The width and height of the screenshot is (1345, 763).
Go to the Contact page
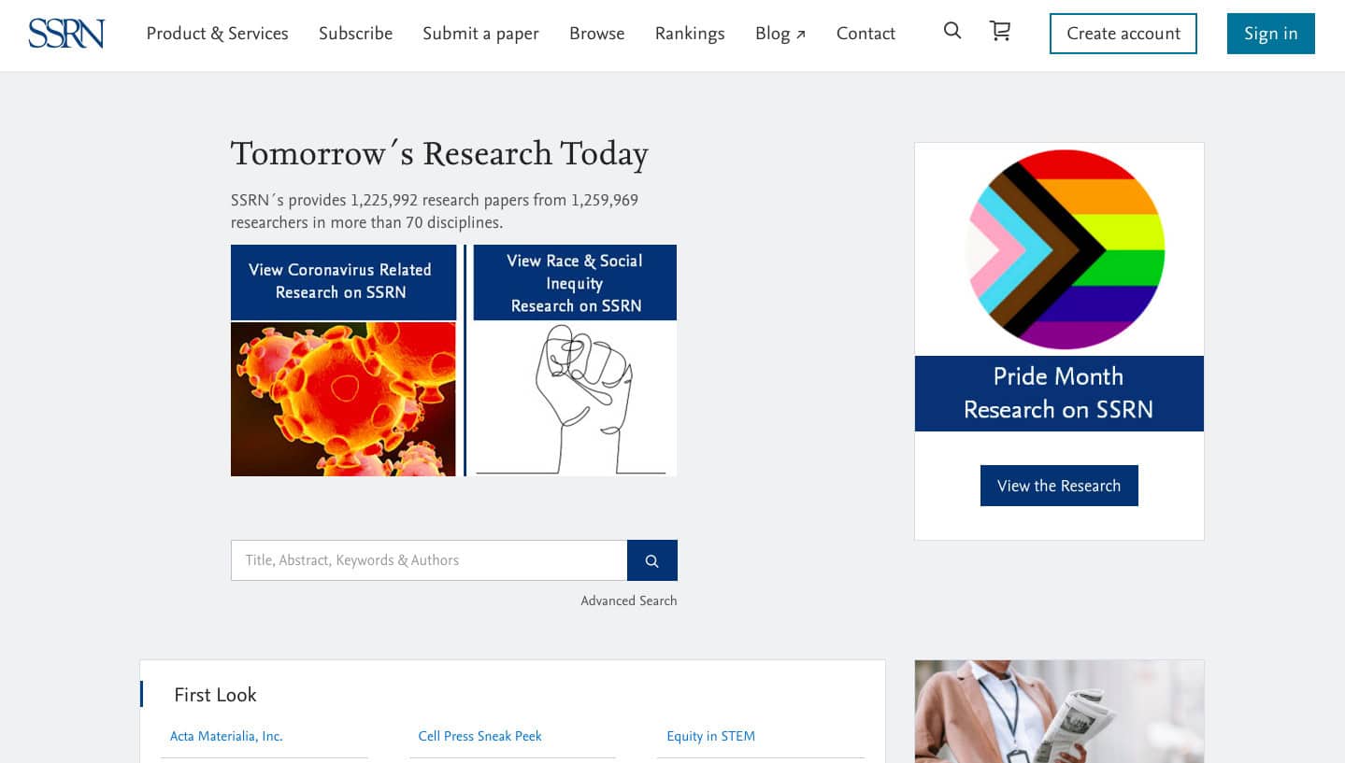point(866,34)
